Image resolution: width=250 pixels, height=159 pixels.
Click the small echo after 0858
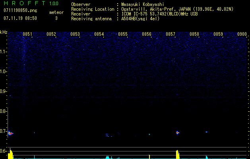[207, 132]
